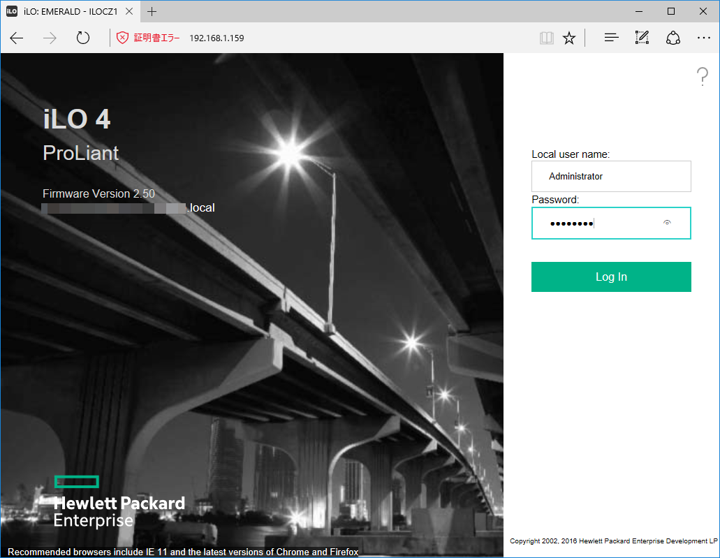The image size is (720, 558).
Task: Focus the Password input field
Action: 611,223
